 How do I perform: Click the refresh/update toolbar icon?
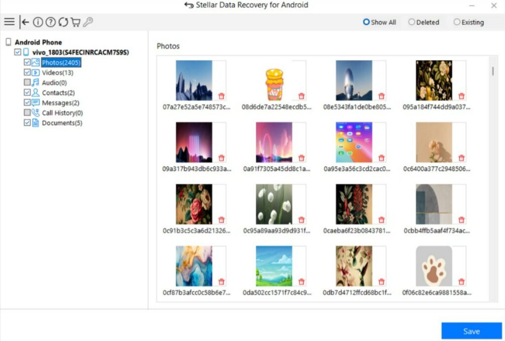point(63,22)
